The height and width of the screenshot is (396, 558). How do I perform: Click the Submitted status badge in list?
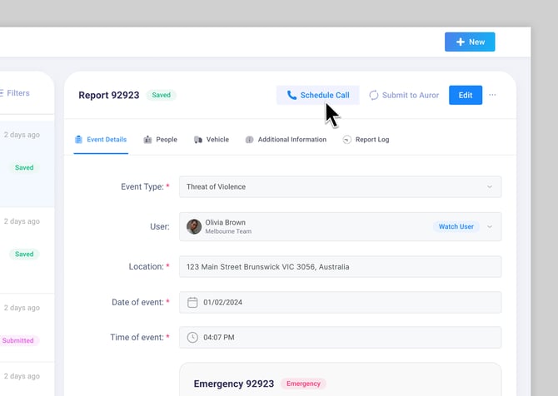18,340
